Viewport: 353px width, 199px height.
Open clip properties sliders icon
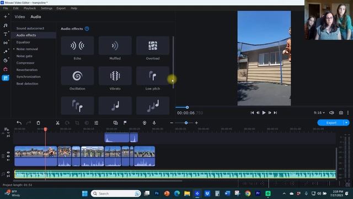coord(97,123)
